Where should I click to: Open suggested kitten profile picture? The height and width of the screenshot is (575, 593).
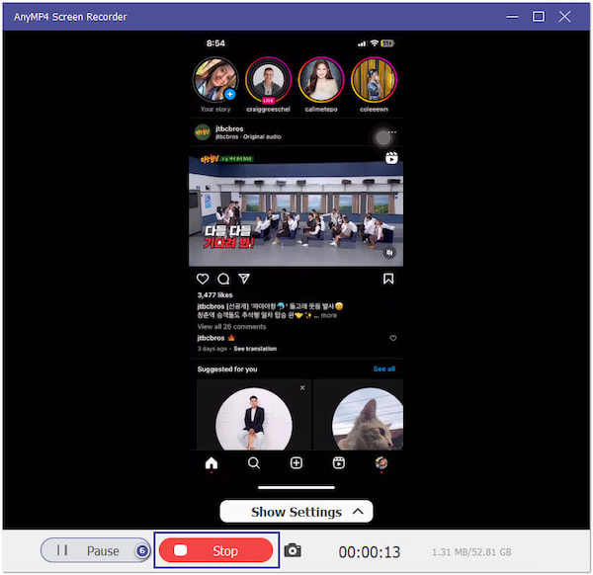368,419
